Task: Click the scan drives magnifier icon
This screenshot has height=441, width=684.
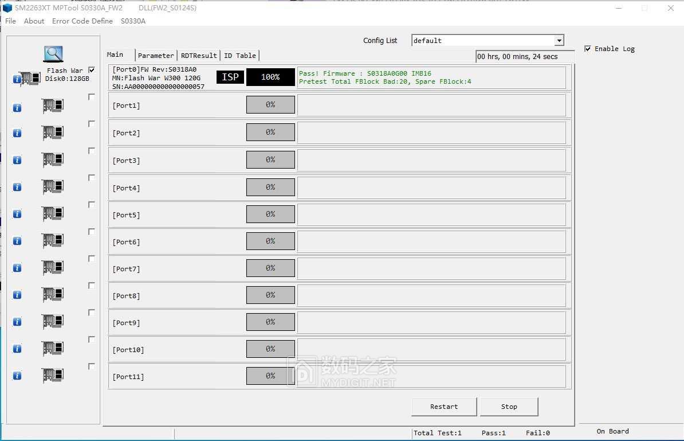Action: [53, 54]
